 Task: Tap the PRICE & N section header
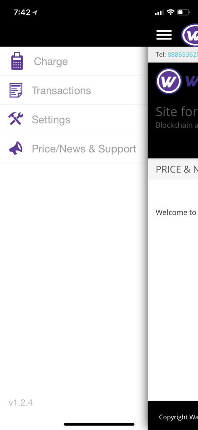[x=177, y=169]
